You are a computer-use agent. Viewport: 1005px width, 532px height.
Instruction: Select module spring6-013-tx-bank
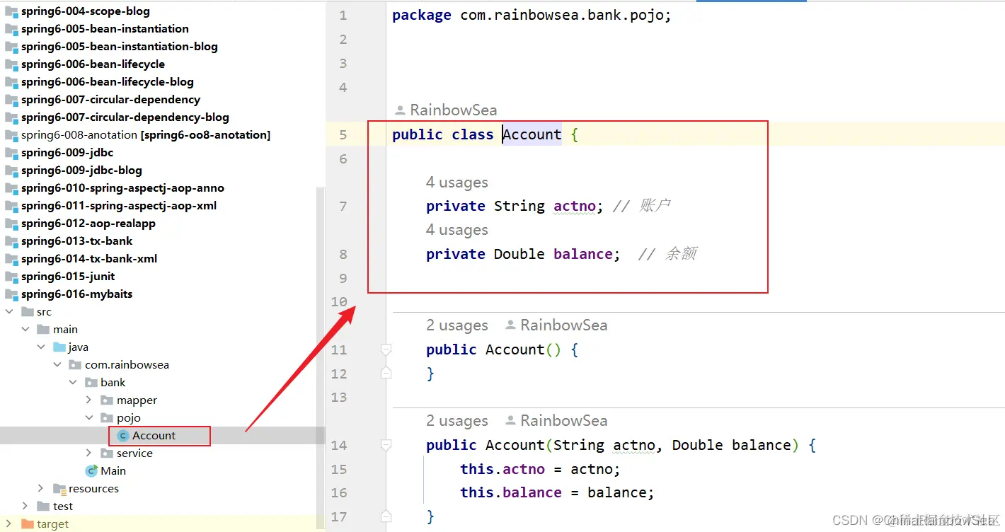tap(77, 241)
